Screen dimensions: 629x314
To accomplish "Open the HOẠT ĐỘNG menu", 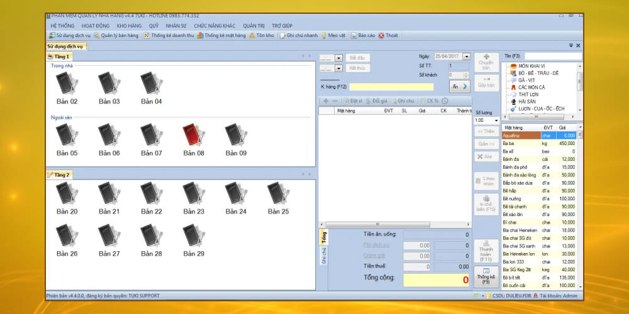I will tap(95, 26).
